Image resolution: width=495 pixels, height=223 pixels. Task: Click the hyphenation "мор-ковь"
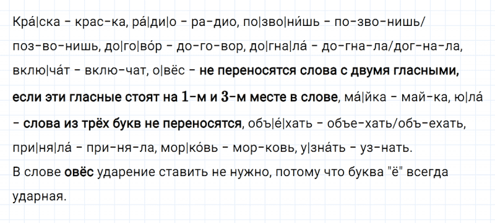pyautogui.click(x=264, y=148)
